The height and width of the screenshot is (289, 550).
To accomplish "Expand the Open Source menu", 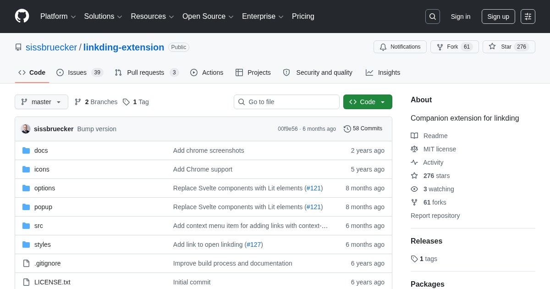I will click(208, 17).
